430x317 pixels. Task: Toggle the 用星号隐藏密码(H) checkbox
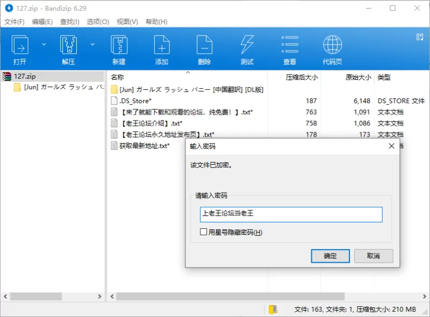(x=204, y=232)
